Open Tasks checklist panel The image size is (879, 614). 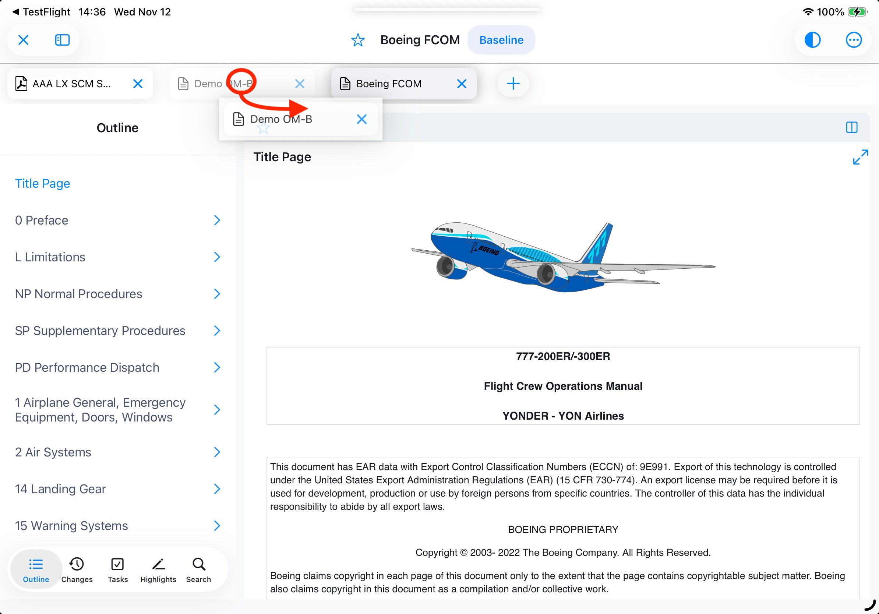tap(117, 569)
